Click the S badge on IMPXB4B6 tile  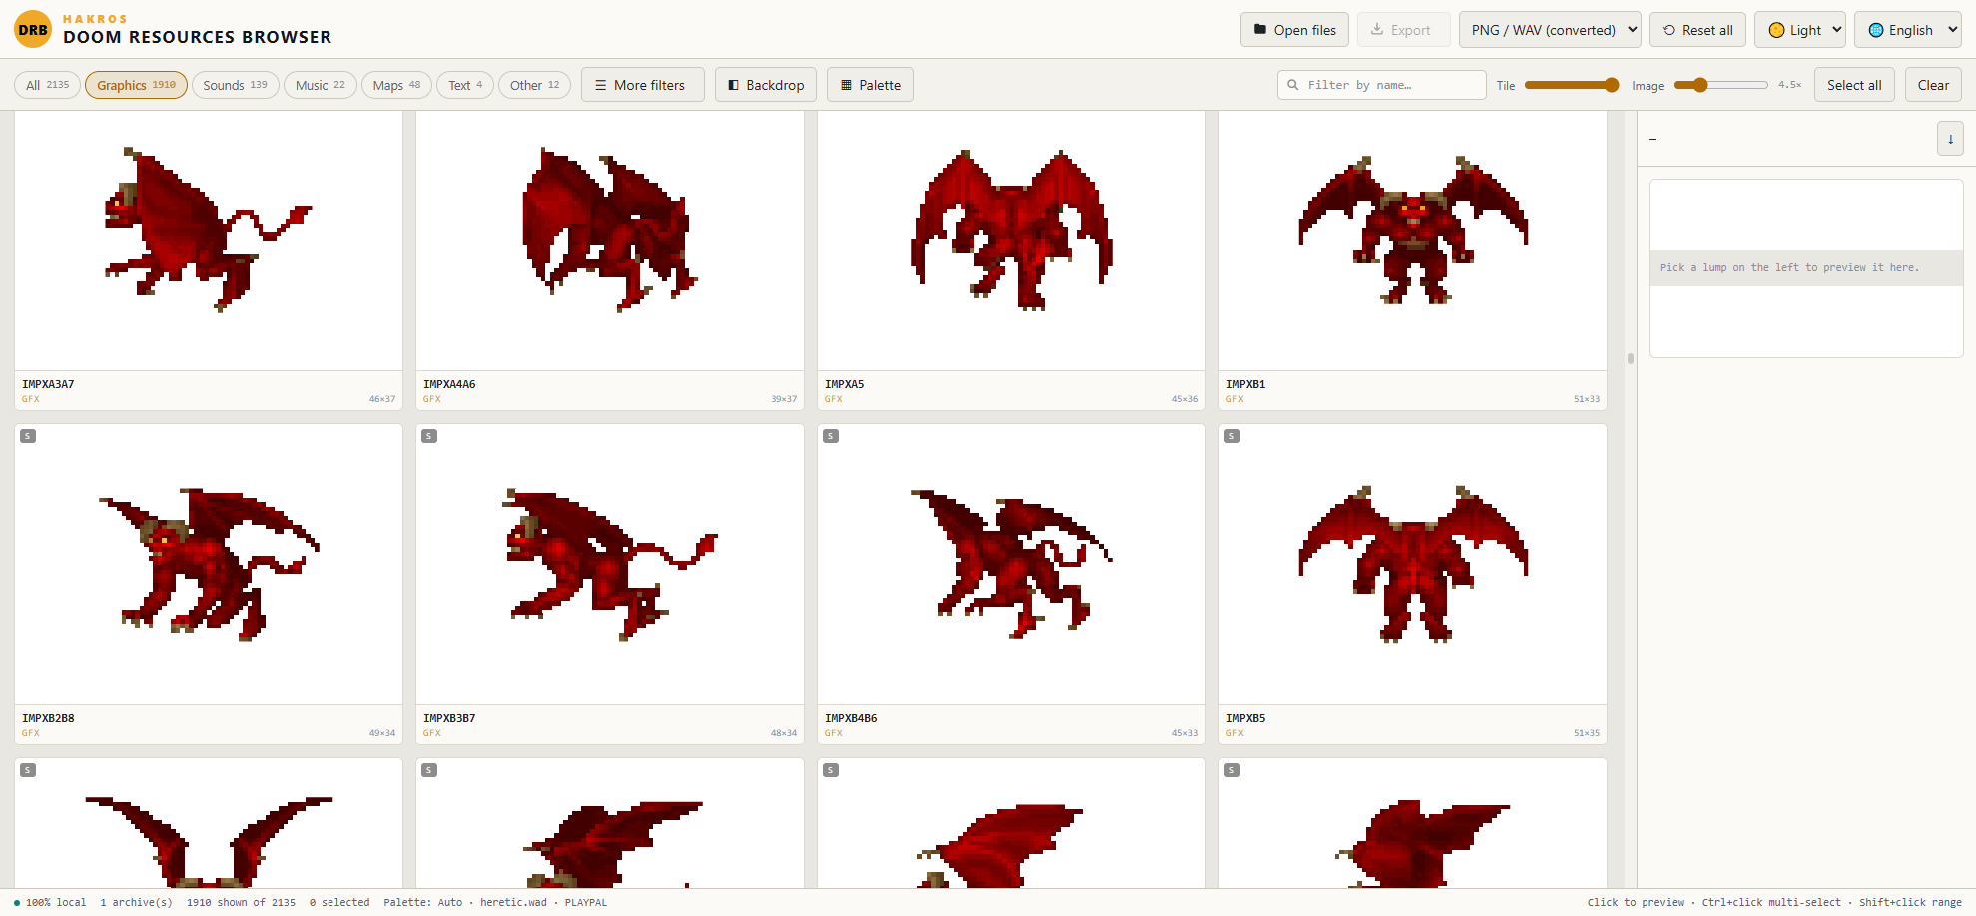[831, 436]
